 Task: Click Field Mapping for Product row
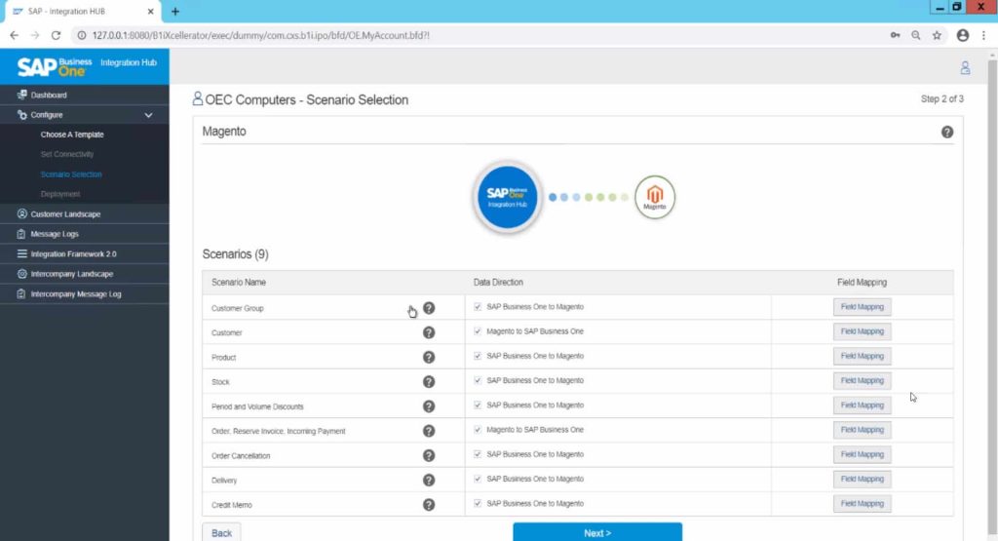(x=862, y=356)
